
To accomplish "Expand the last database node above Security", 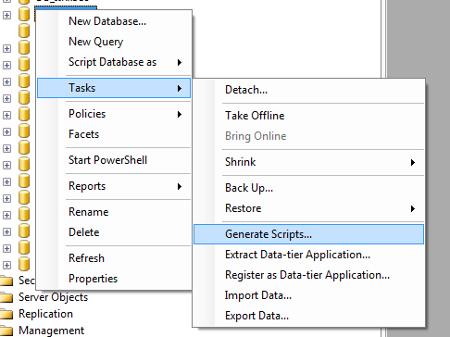I will coord(6,265).
